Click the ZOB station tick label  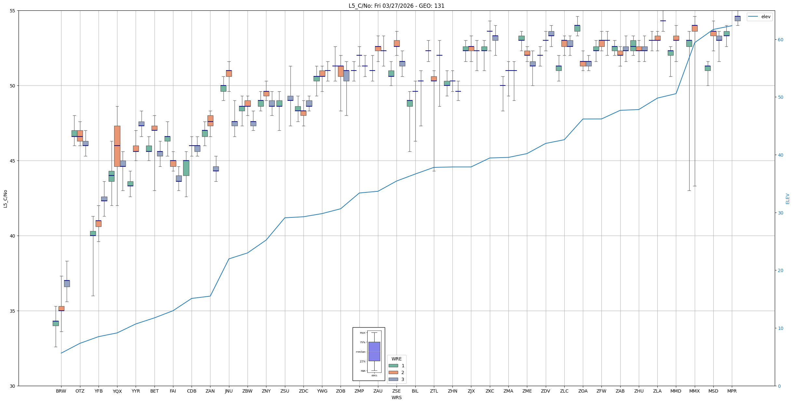click(x=341, y=391)
